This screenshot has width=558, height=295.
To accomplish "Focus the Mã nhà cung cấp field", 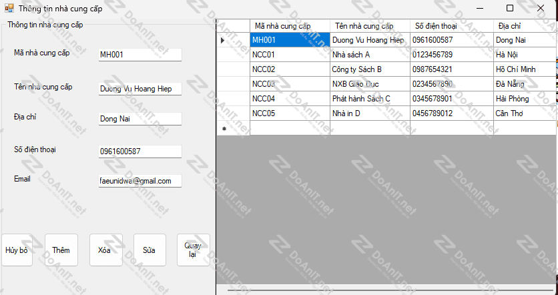I will (139, 55).
